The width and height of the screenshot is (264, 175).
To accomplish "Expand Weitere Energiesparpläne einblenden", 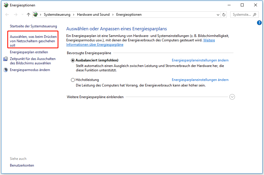I will coord(232,97).
